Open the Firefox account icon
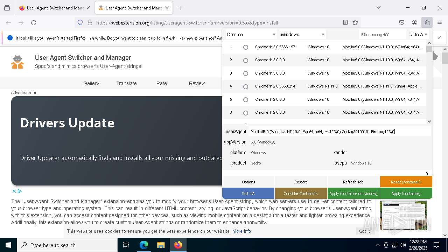This screenshot has height=252, width=448. [x=414, y=23]
